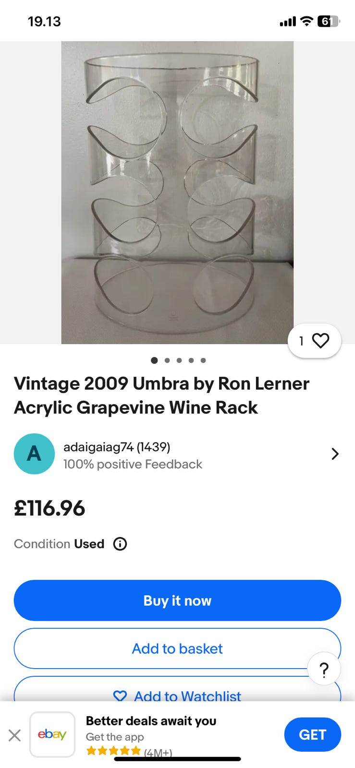Open the condition info icon
The height and width of the screenshot is (768, 355).
[120, 544]
